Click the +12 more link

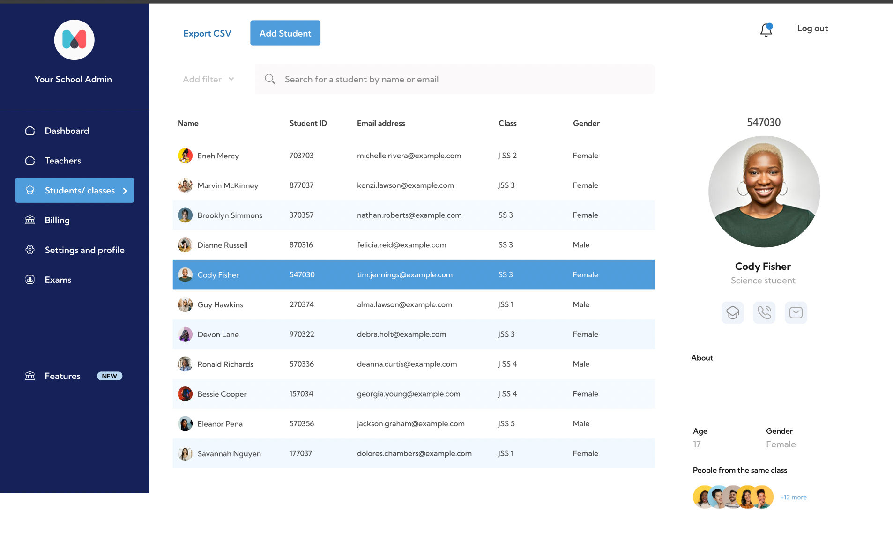click(794, 497)
